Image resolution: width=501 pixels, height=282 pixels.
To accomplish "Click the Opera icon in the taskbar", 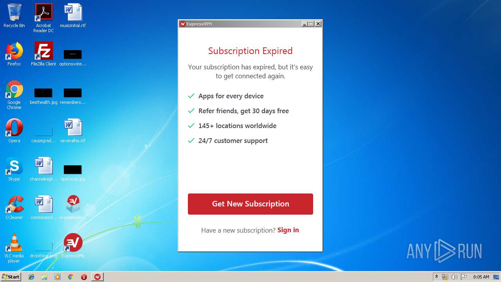I will click(84, 277).
